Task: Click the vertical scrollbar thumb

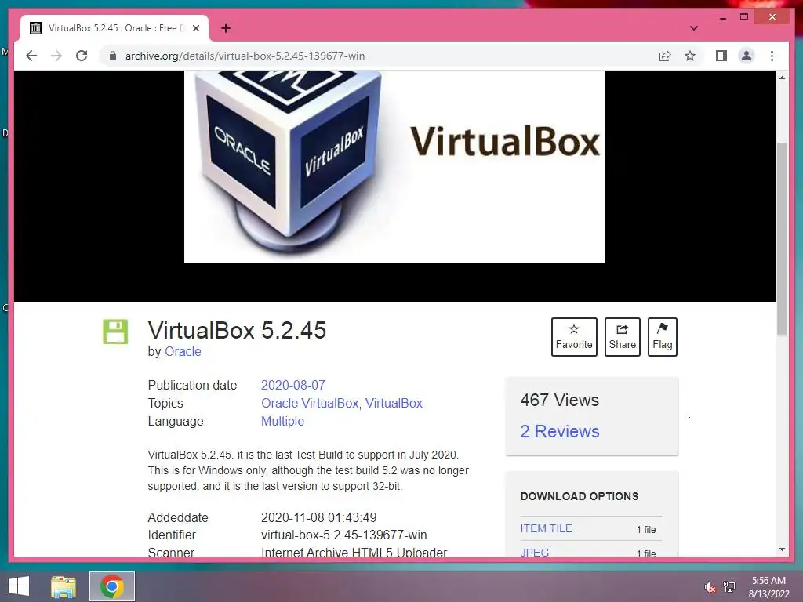Action: point(782,239)
